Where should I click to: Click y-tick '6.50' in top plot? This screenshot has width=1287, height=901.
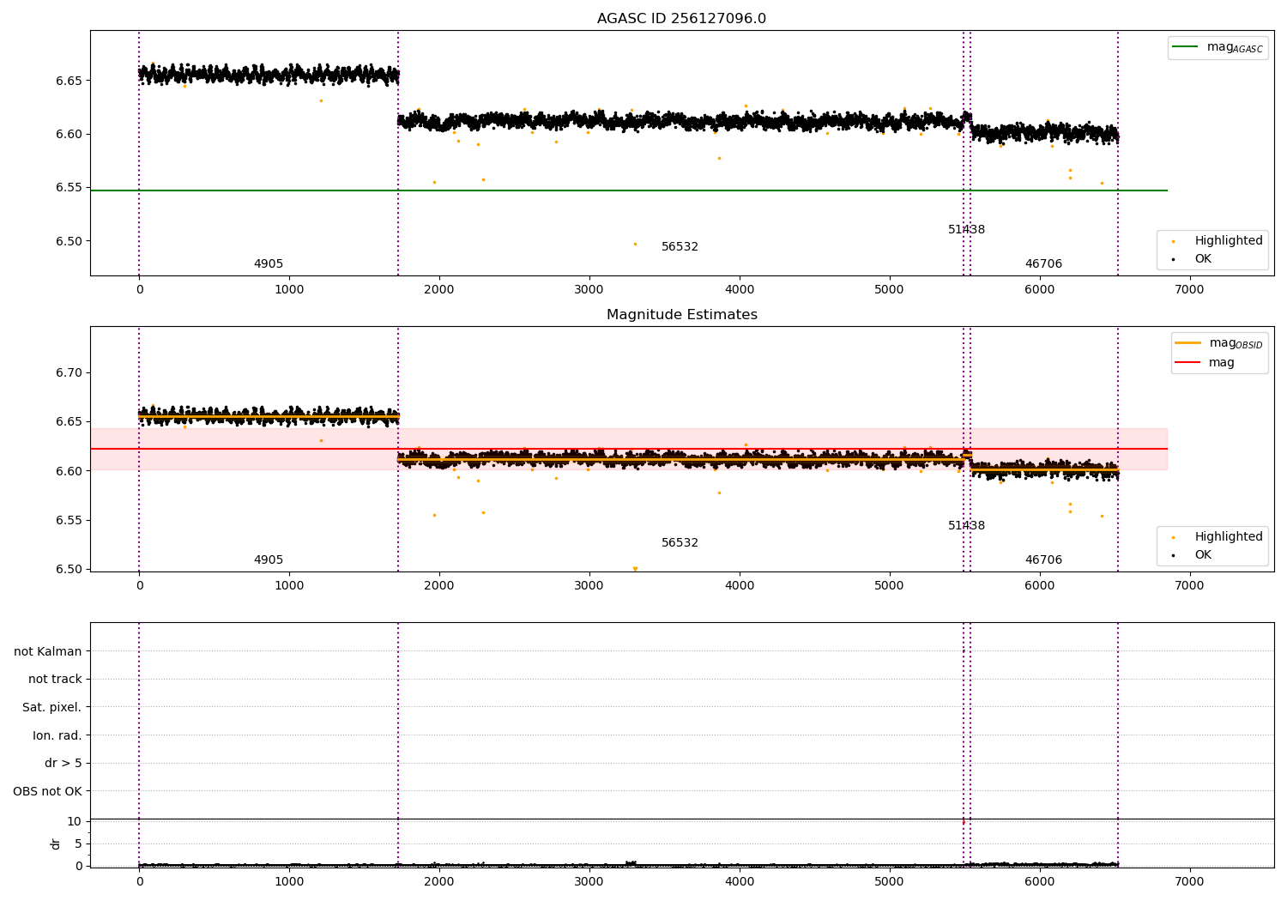point(69,241)
